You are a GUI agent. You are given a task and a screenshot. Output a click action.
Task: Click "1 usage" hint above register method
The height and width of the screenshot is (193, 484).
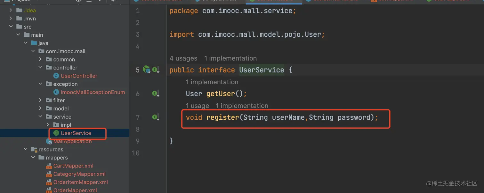(197, 106)
